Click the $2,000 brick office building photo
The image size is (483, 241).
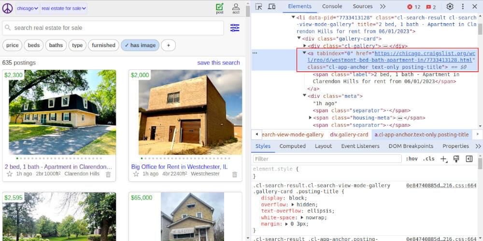click(190, 112)
